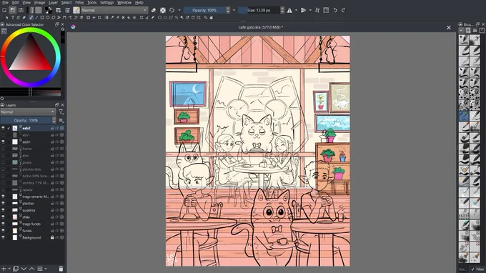Reload the original brush preset
486x273 pixels.
tap(172, 10)
